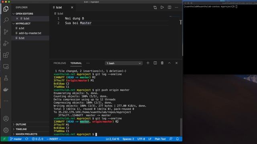Open the Manage gear menu
Viewport: 257px width, 144px height.
point(6,130)
